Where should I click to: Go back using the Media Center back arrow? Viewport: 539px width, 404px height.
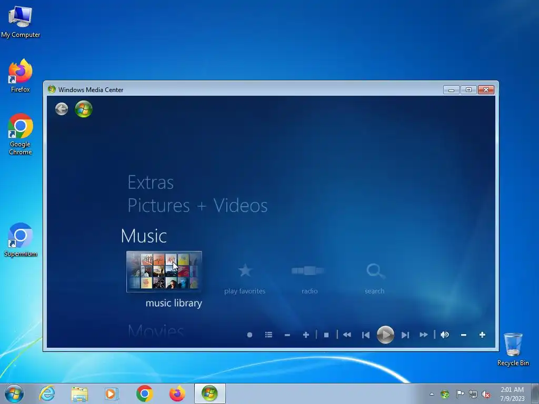tap(62, 109)
